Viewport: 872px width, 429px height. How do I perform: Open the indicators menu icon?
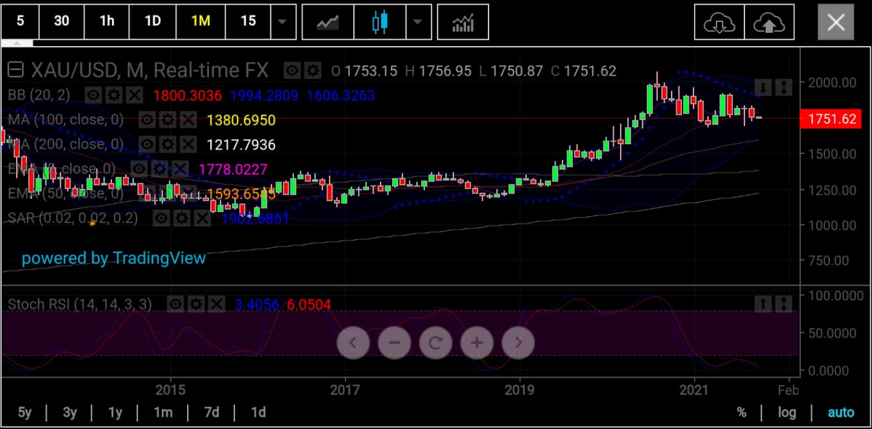click(463, 22)
